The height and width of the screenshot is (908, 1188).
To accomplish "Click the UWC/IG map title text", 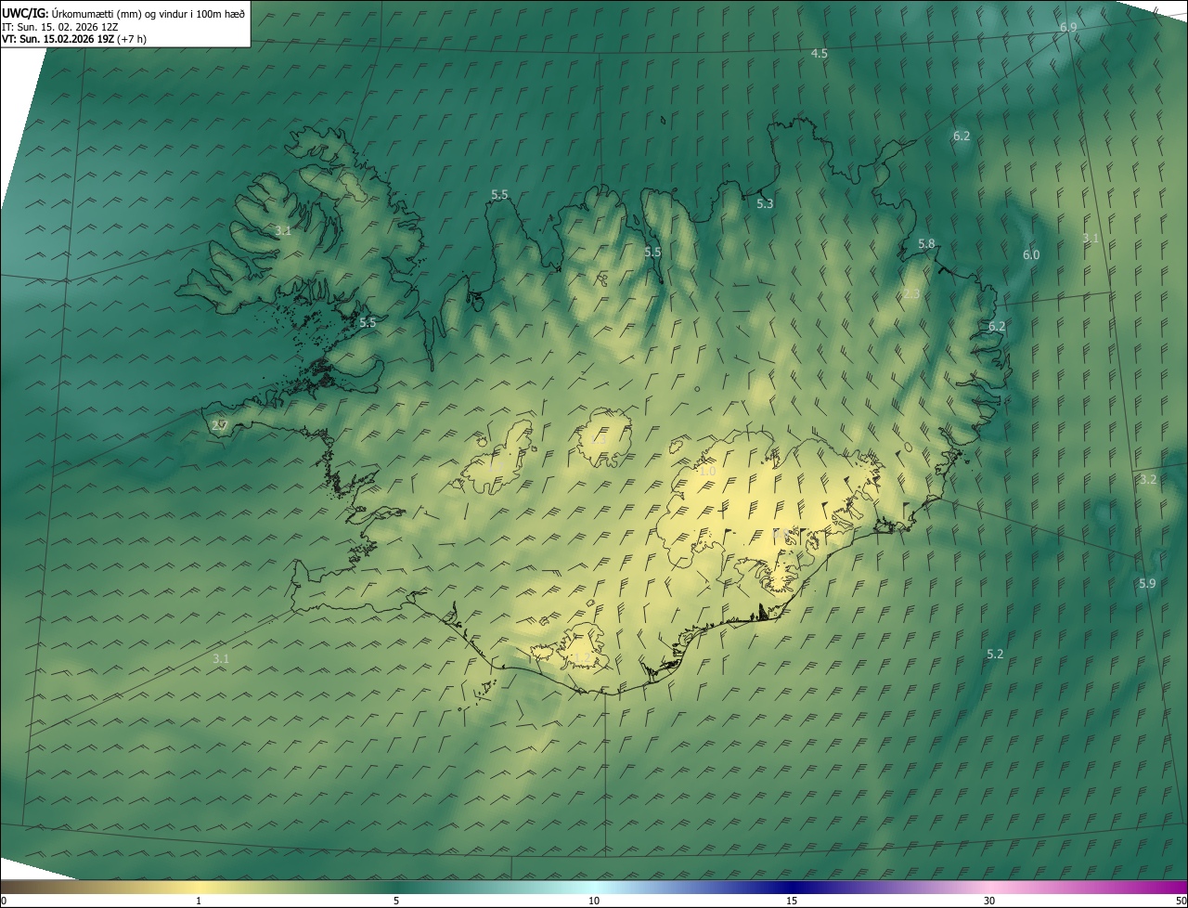I will [x=123, y=13].
